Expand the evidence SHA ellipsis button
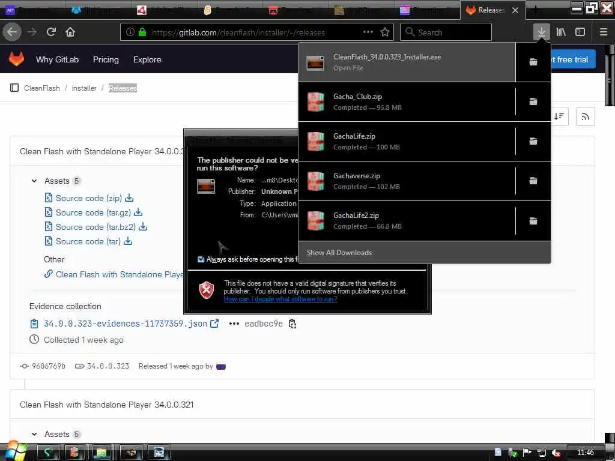615x461 pixels. (x=234, y=324)
